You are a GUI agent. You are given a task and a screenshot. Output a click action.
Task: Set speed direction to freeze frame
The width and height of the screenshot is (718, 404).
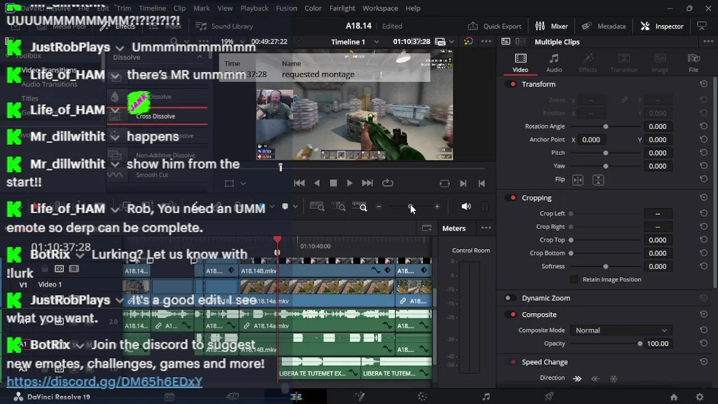(x=614, y=379)
